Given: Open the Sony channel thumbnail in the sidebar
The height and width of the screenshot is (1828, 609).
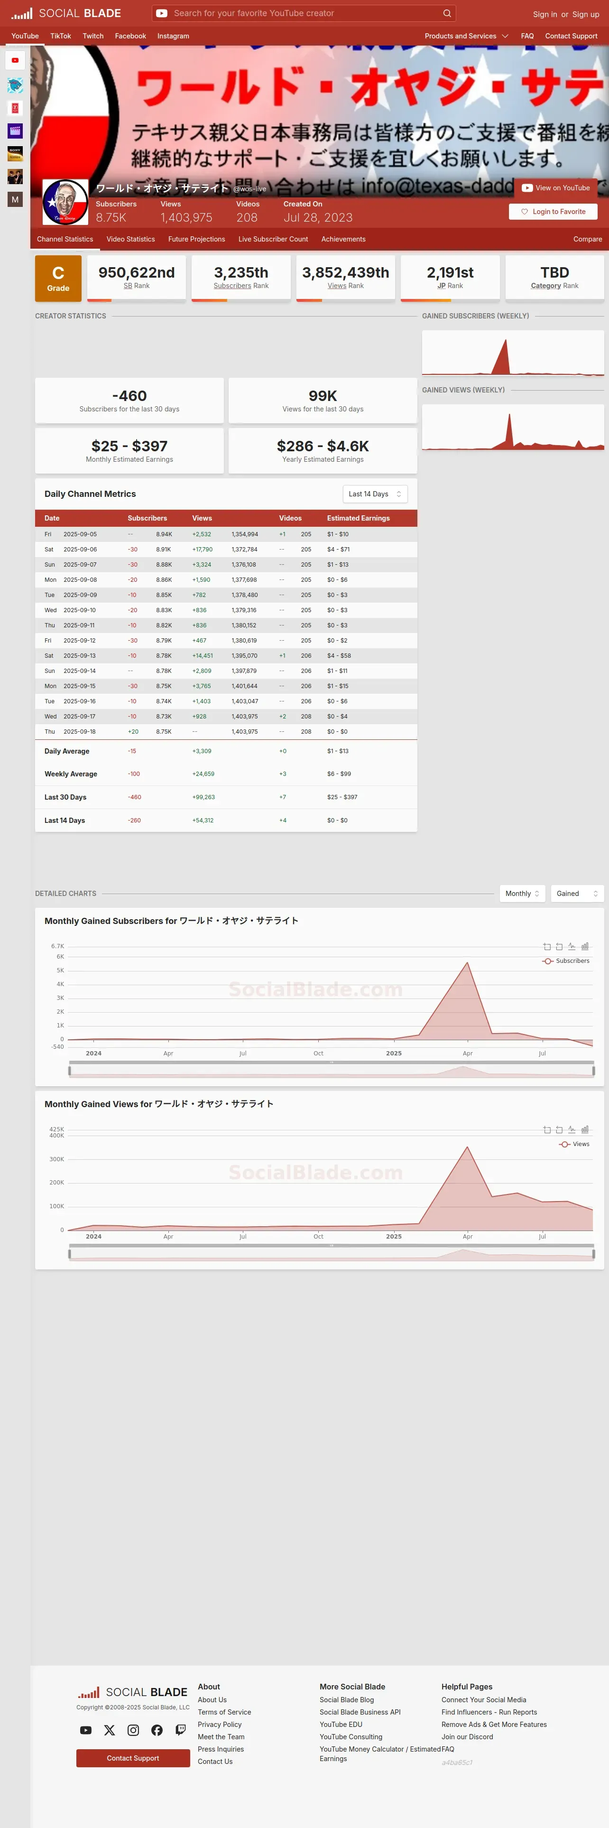Looking at the screenshot, I should coord(15,153).
